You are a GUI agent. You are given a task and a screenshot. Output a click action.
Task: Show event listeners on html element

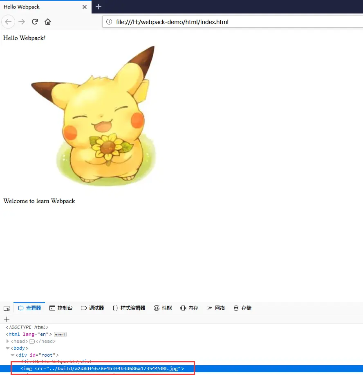pyautogui.click(x=60, y=334)
